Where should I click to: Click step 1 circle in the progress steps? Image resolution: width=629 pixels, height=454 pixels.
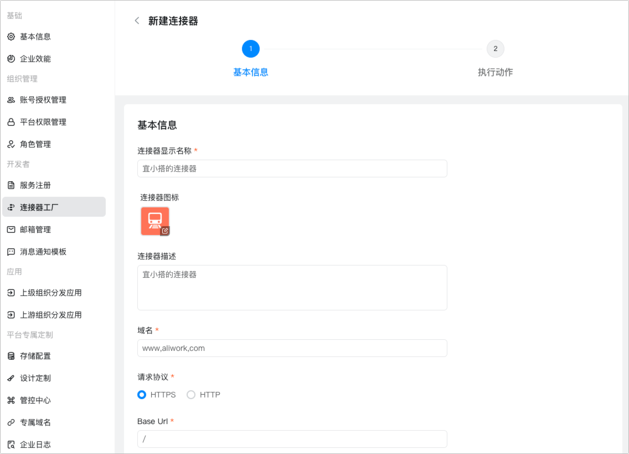251,49
